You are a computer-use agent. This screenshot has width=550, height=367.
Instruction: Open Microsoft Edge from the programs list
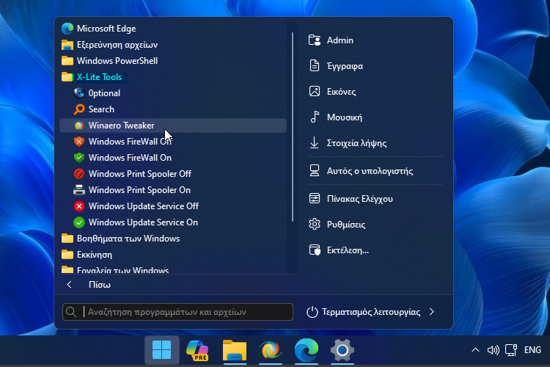click(173, 29)
